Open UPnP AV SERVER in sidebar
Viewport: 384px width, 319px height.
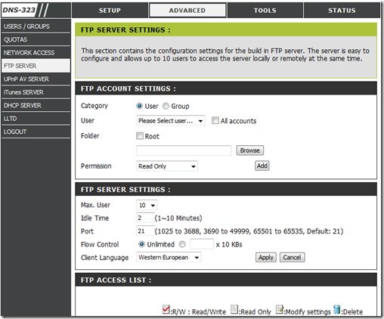tap(36, 79)
